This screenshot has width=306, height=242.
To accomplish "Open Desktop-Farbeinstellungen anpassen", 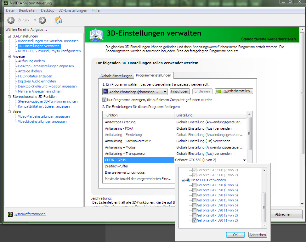I will point(46,66).
